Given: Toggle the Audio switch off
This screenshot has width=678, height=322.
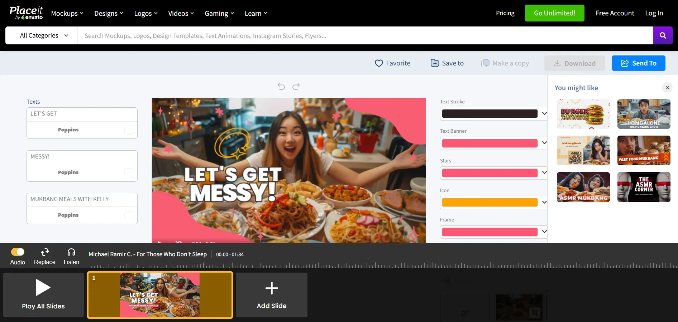Looking at the screenshot, I should point(18,252).
